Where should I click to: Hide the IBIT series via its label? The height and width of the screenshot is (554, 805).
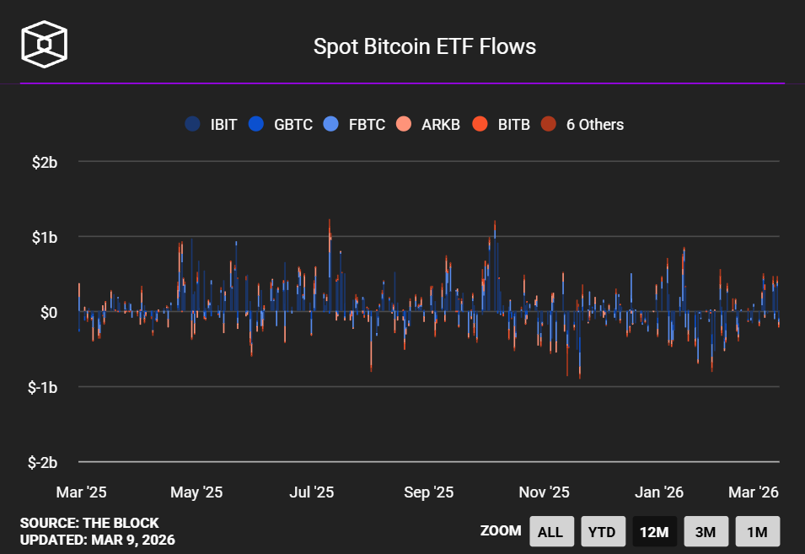click(x=223, y=125)
